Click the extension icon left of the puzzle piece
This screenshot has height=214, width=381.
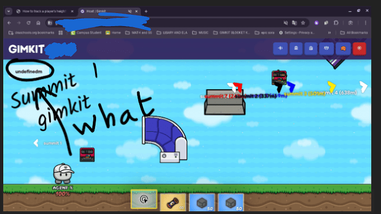326,23
